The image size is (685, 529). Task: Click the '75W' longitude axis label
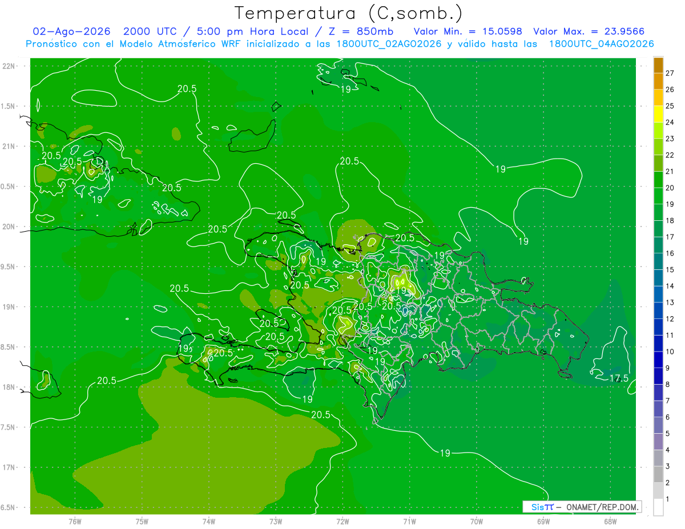click(142, 521)
